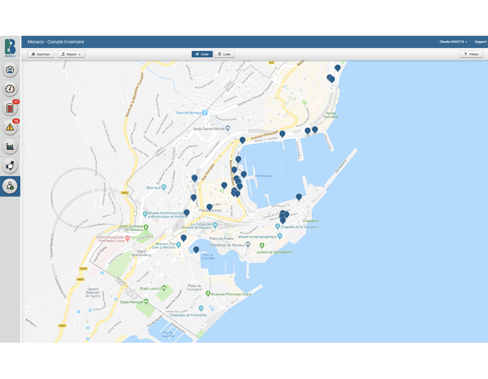Image resolution: width=488 pixels, height=379 pixels.
Task: Expand the Export dropdown
Action: (71, 54)
